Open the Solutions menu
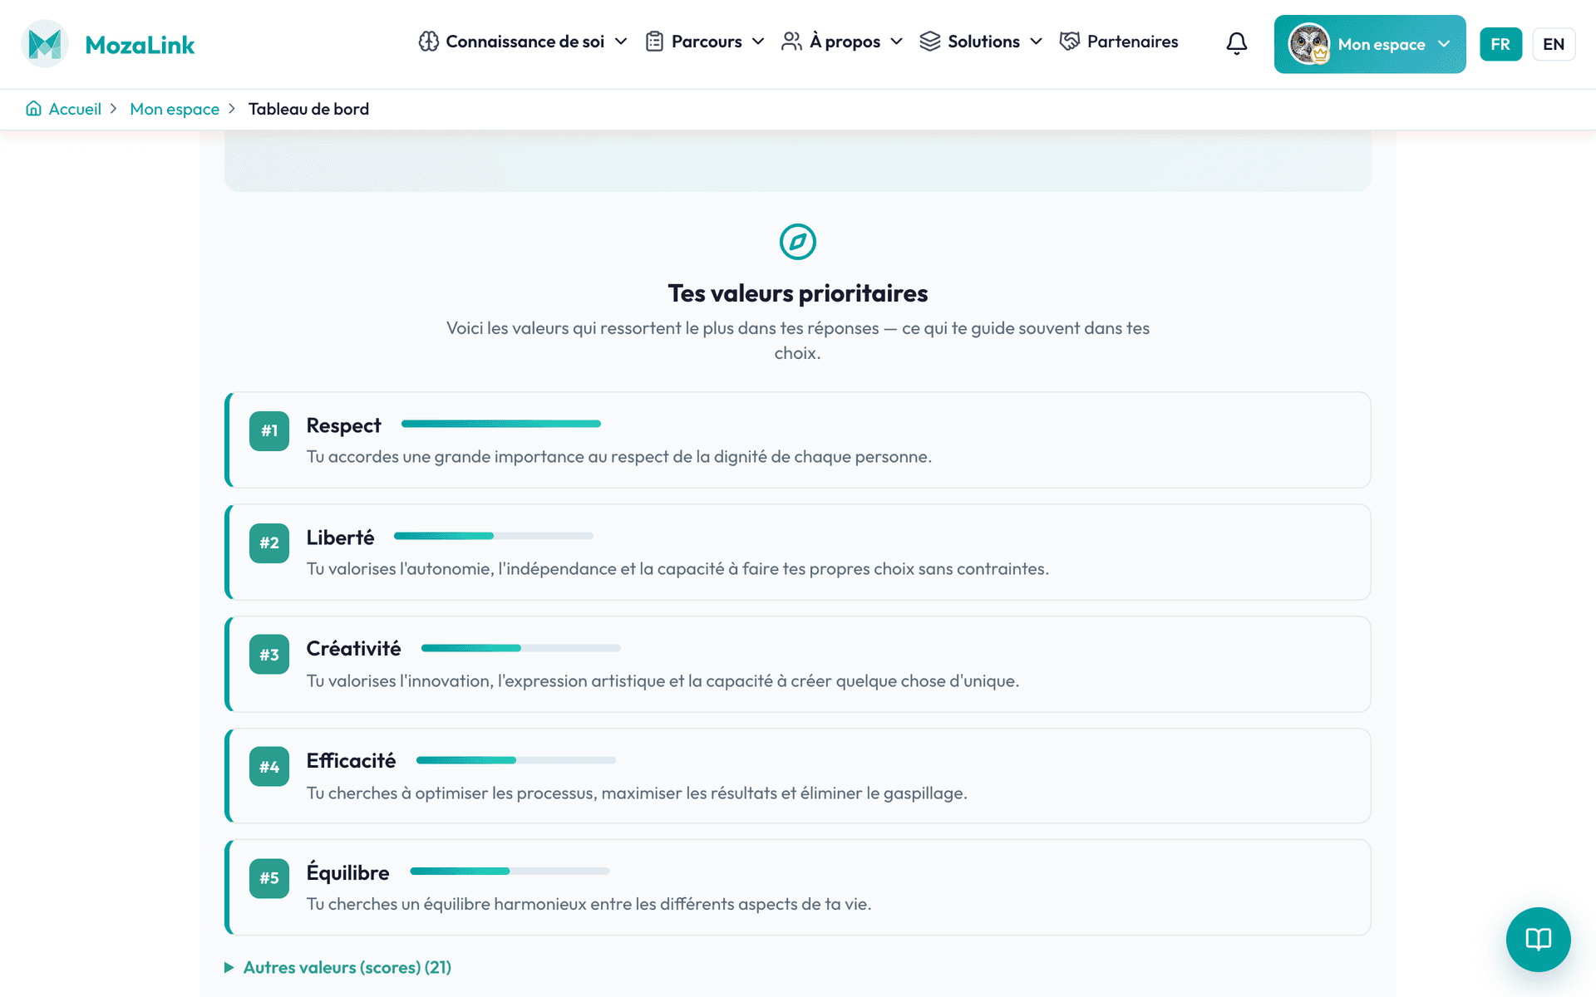The width and height of the screenshot is (1596, 997). point(982,42)
